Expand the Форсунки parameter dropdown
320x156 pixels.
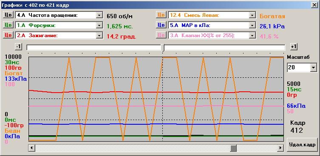click(99, 25)
